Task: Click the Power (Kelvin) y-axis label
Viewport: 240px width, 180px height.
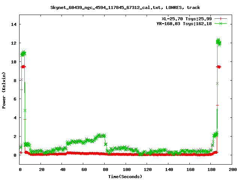Action: [4, 90]
